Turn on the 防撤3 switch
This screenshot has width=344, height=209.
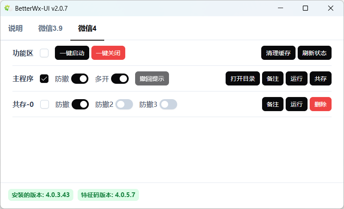coord(168,104)
